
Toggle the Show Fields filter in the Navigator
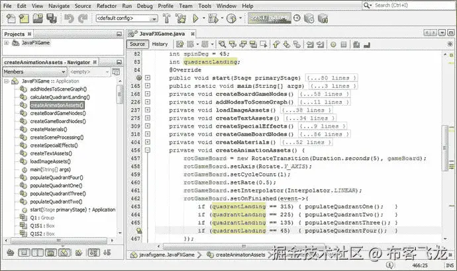[x=24, y=252]
